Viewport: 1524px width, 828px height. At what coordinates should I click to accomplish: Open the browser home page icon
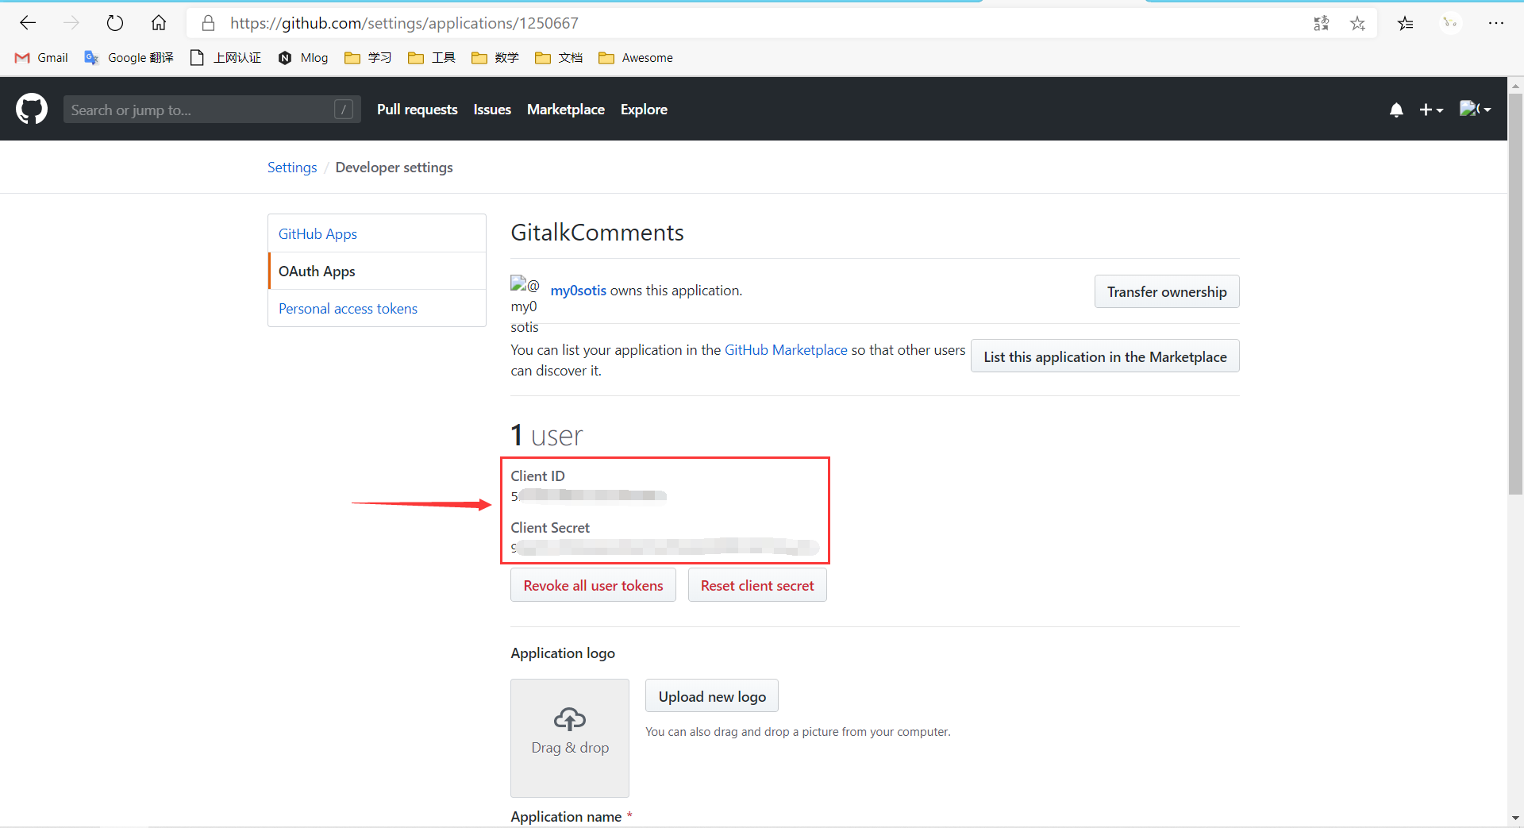(159, 23)
